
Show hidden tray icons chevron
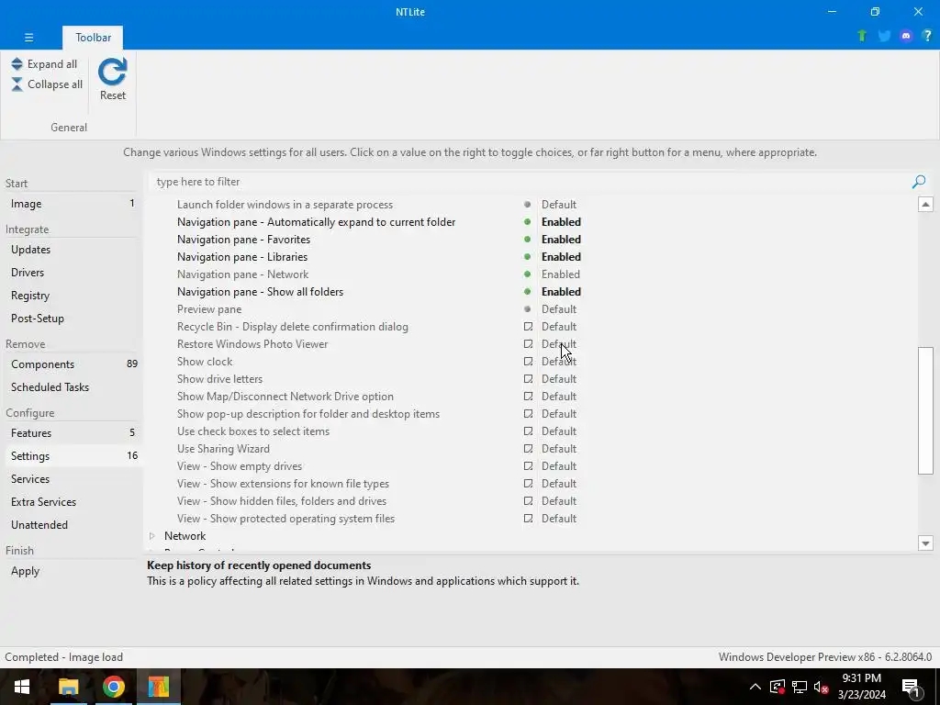(755, 687)
